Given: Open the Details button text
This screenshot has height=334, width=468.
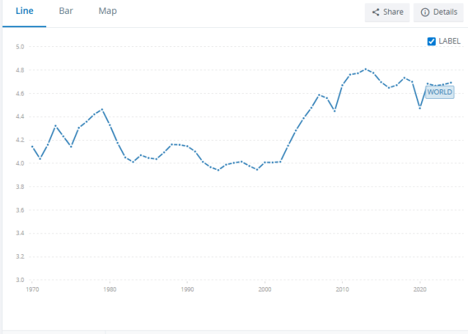Looking at the screenshot, I should click(445, 12).
